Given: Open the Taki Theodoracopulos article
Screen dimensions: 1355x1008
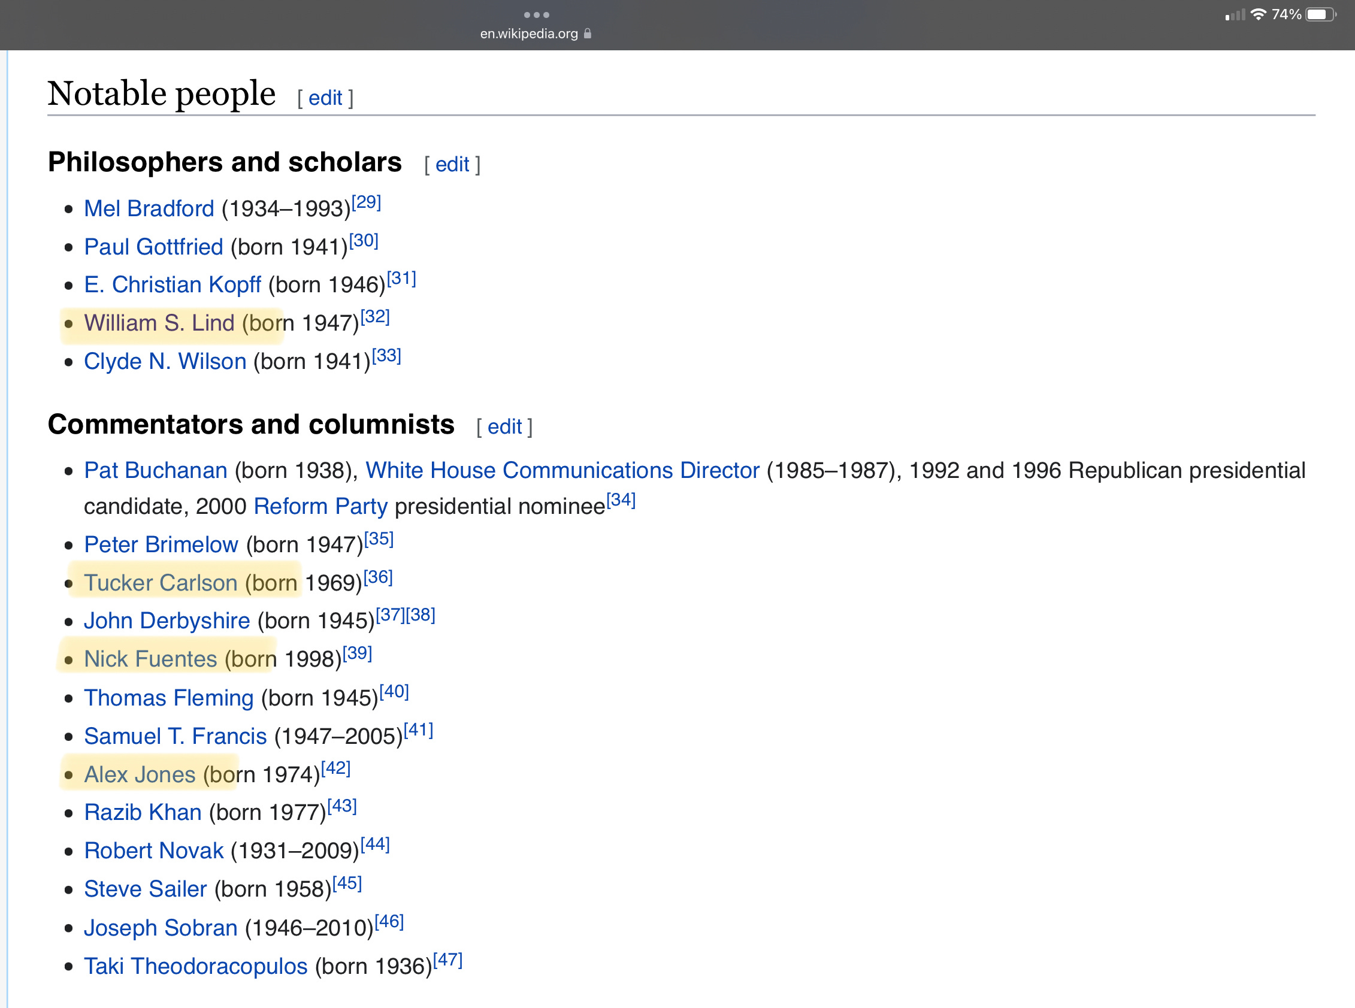Looking at the screenshot, I should (x=196, y=966).
